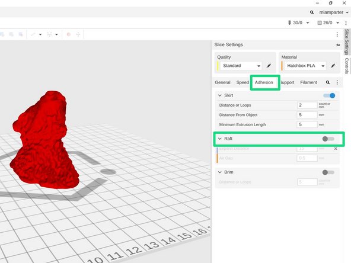The width and height of the screenshot is (351, 263).
Task: Minimize the application window
Action: pos(317,3)
